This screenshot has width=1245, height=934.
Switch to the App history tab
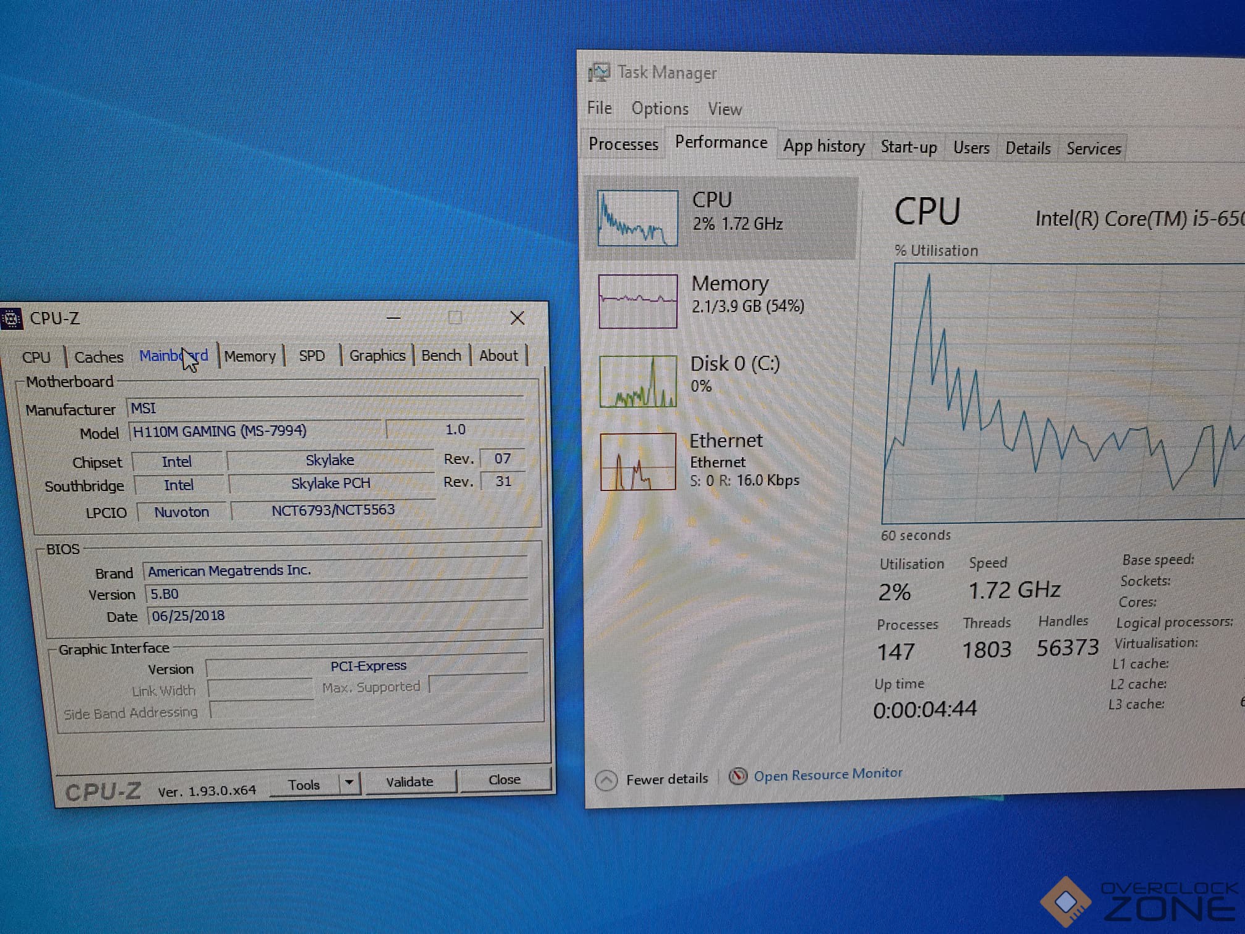[x=824, y=146]
